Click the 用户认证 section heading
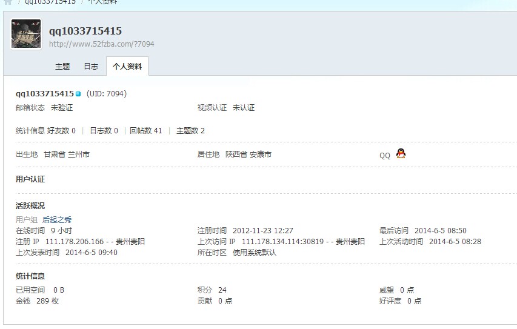This screenshot has height=329, width=517. [x=30, y=179]
